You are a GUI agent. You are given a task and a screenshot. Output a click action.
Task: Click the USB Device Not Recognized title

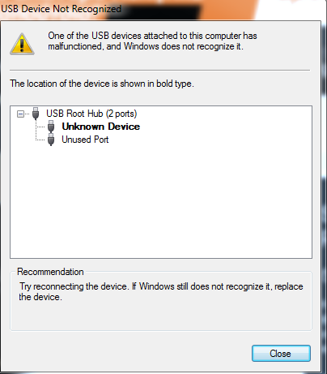[62, 9]
